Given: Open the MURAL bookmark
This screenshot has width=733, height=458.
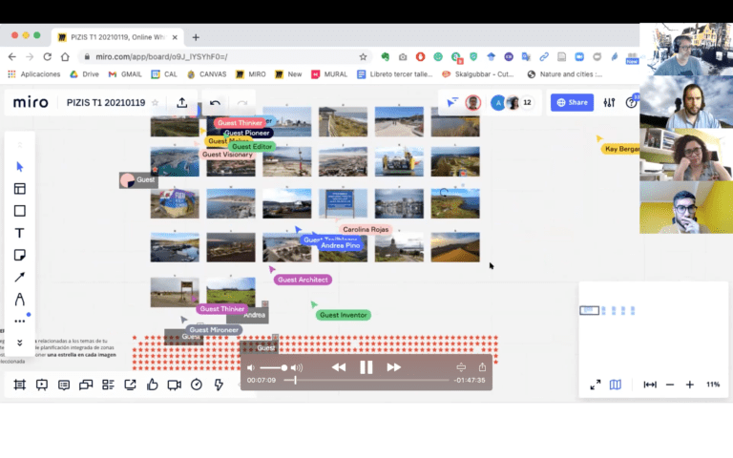Looking at the screenshot, I should pos(329,74).
